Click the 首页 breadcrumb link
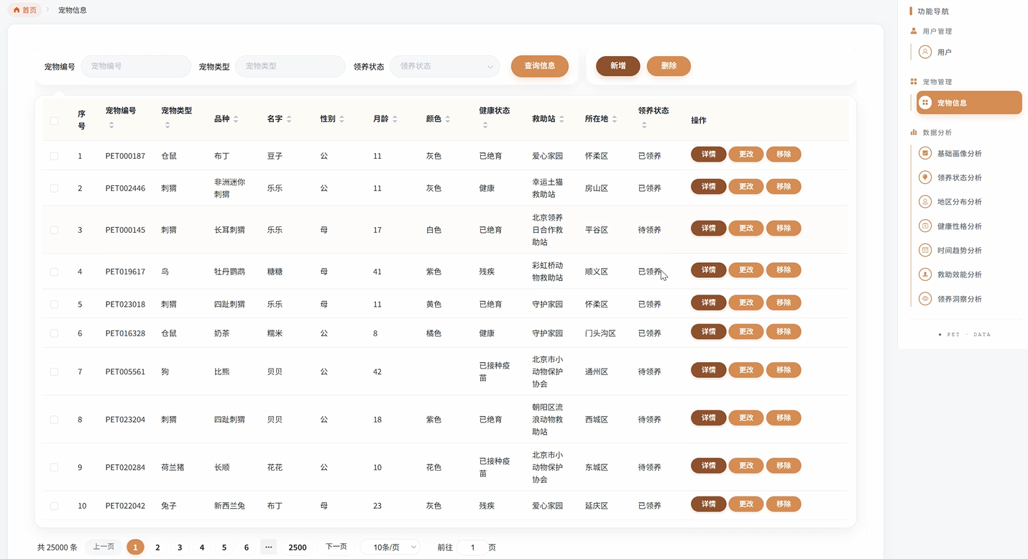 25,10
